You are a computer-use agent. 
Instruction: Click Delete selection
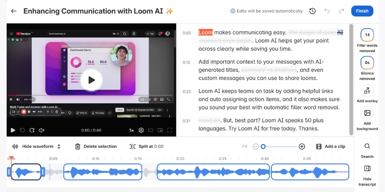96,146
